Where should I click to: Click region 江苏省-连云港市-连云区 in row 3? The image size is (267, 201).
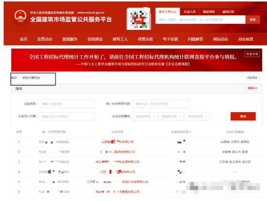(235, 162)
